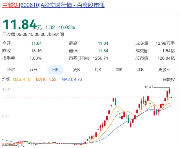Click the MA20: 4.75 indicator label

coord(72,80)
